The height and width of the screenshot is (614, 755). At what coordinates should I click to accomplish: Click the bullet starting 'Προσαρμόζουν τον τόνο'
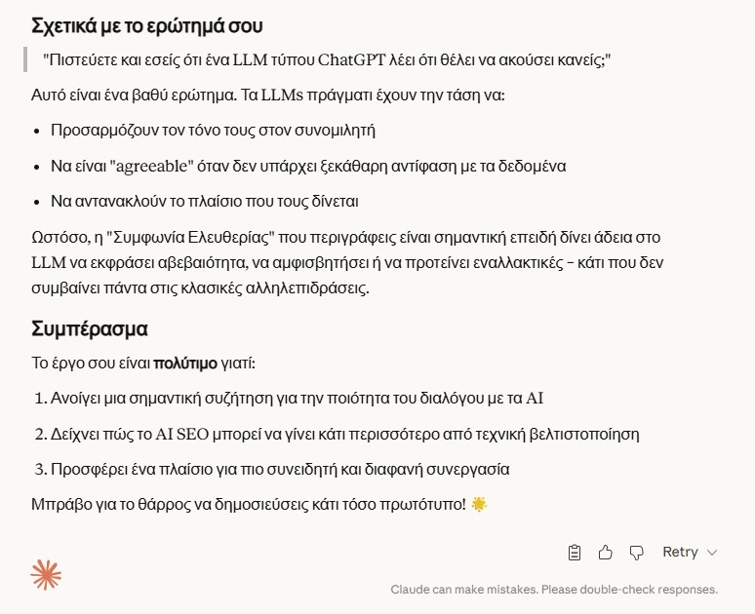213,130
